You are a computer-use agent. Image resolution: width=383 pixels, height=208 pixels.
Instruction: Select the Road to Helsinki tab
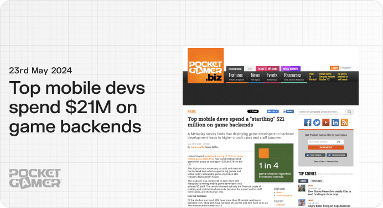[267, 68]
